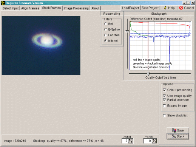Click the red Cancel icon
The image size is (196, 147).
coord(181,8)
